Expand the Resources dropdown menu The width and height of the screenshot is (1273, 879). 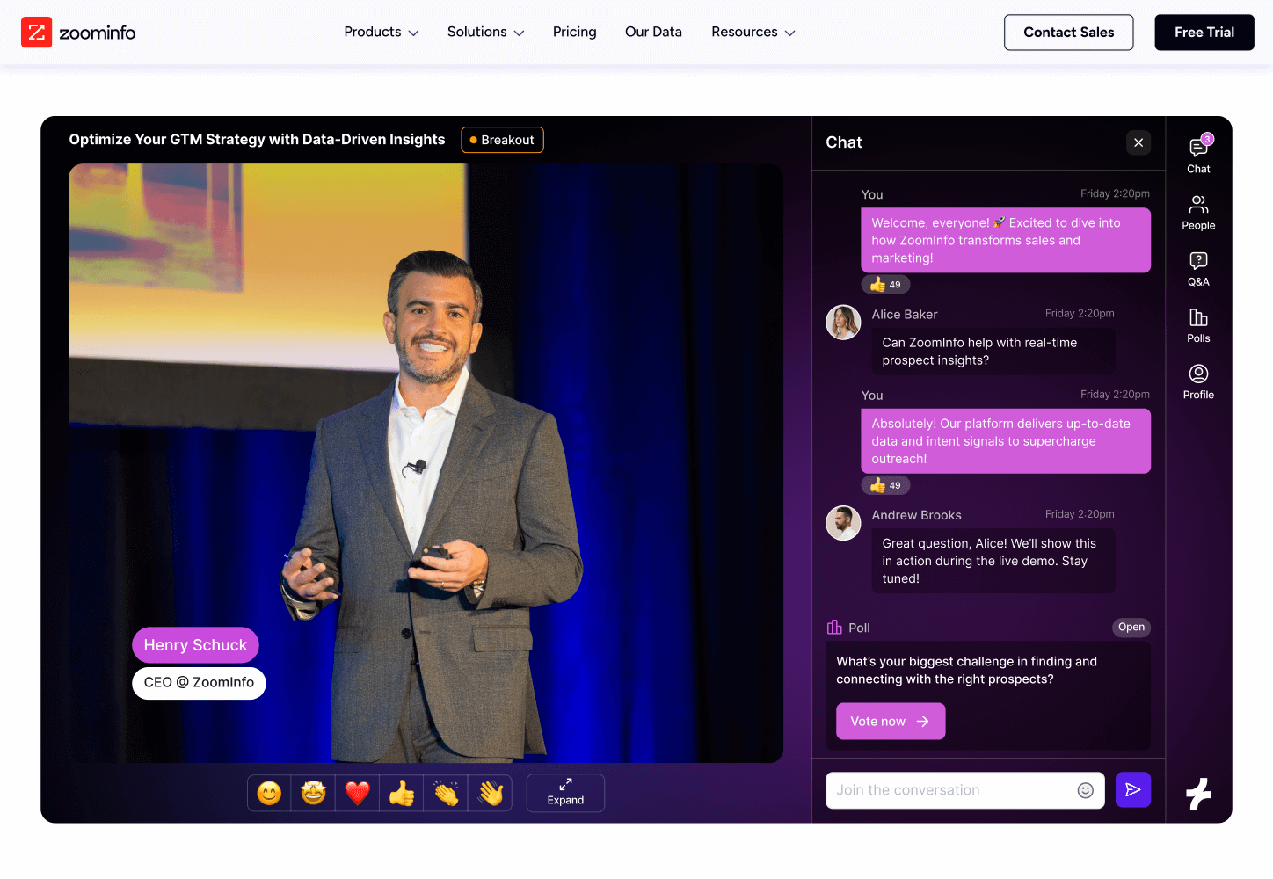tap(753, 32)
